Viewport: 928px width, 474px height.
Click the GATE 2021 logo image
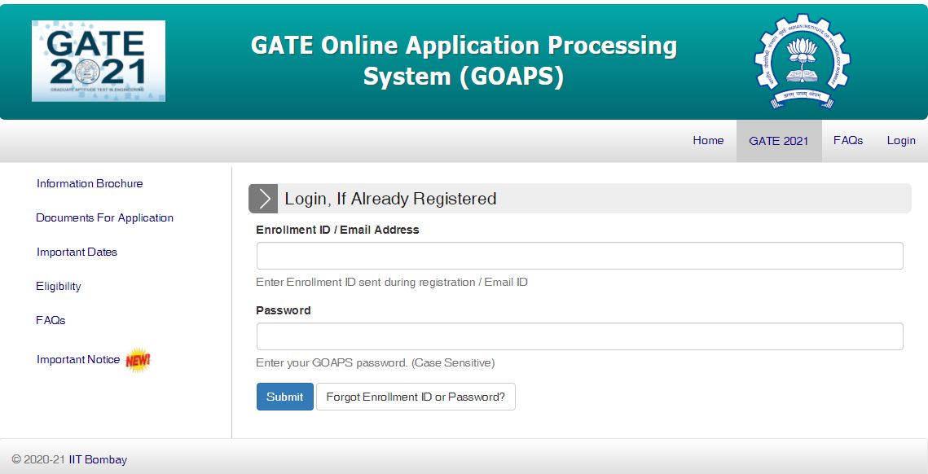(x=98, y=61)
